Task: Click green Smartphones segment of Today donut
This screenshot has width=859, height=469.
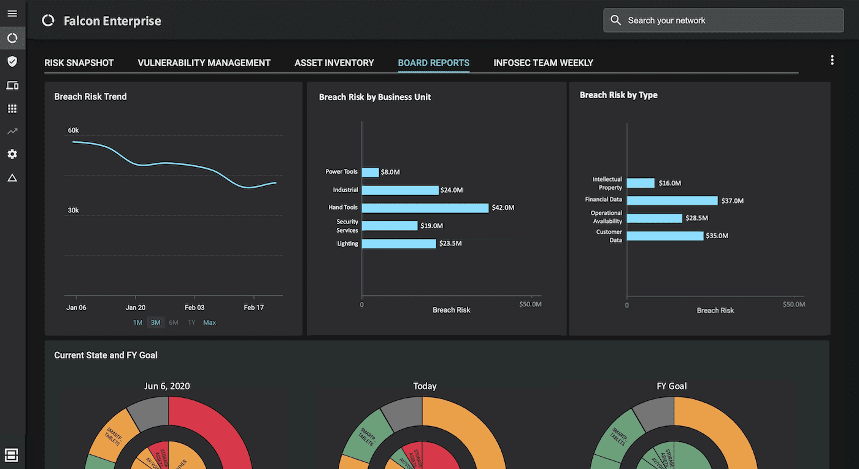Action: point(366,434)
